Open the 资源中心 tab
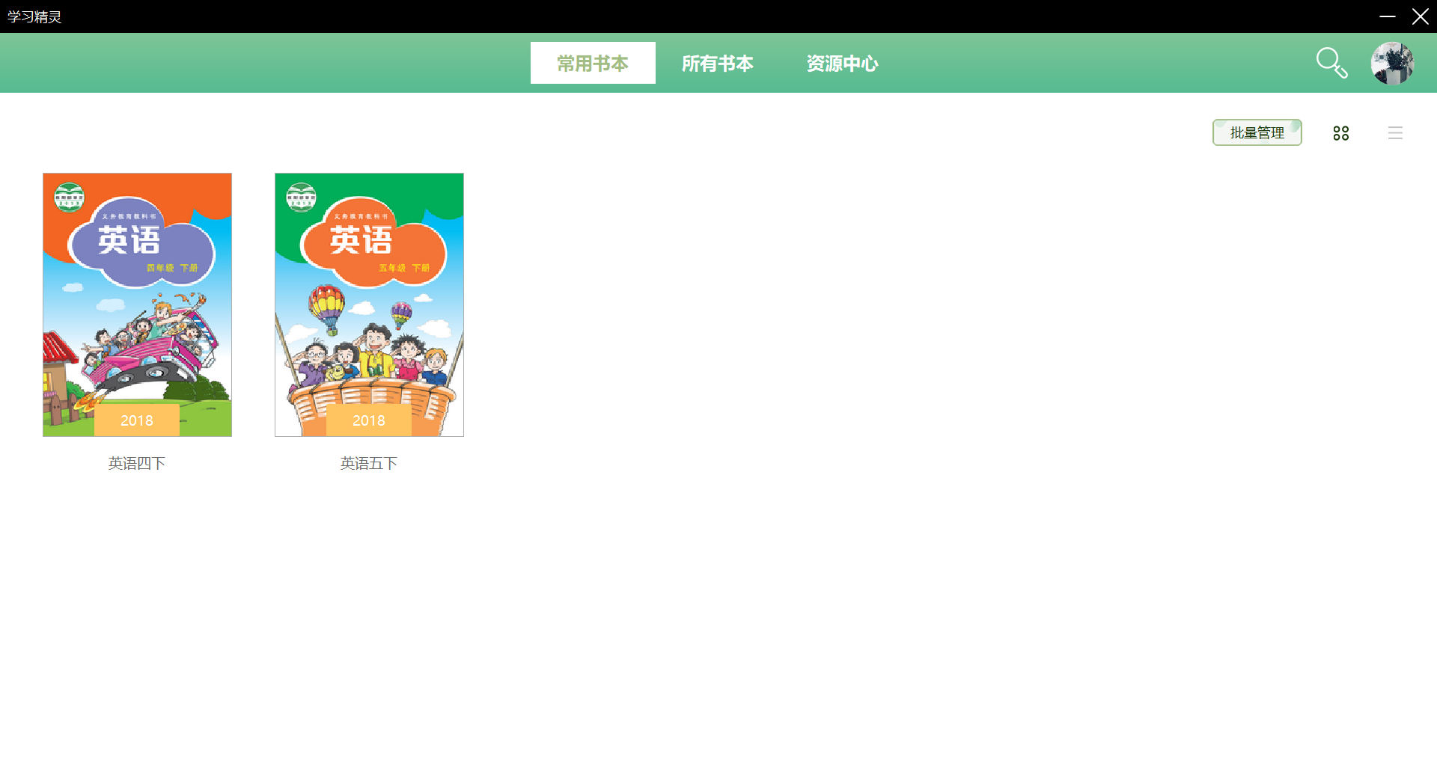Viewport: 1437px width, 778px height. (x=843, y=63)
